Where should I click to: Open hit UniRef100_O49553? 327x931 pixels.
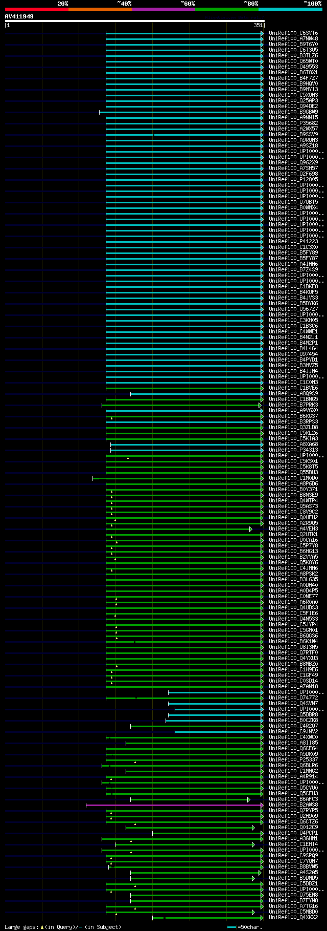tap(293, 67)
